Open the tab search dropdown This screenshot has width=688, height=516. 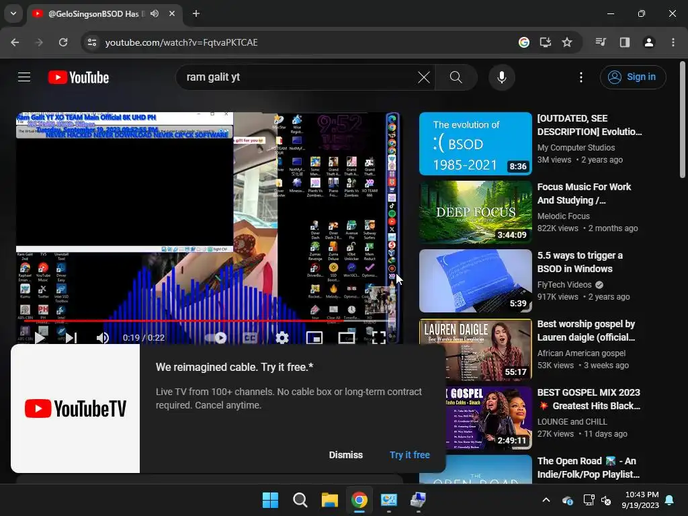(13, 13)
